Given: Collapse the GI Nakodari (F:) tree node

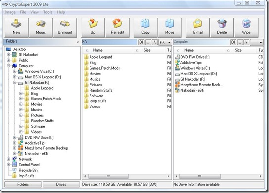Looking at the screenshot, I should coord(15,83).
